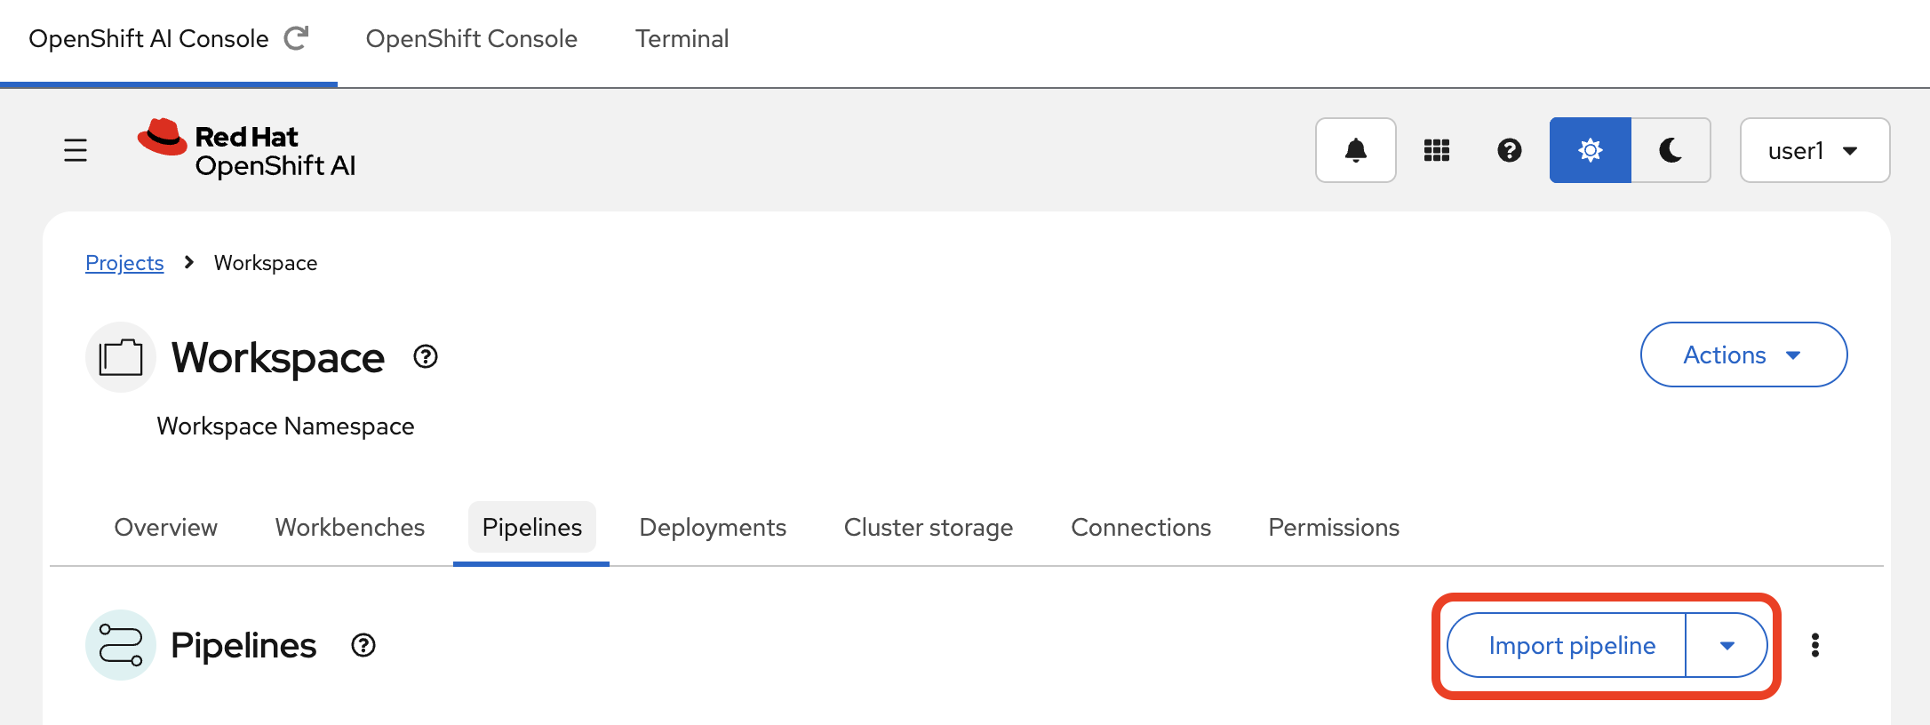Select the Terminal browser tab

pyautogui.click(x=682, y=38)
